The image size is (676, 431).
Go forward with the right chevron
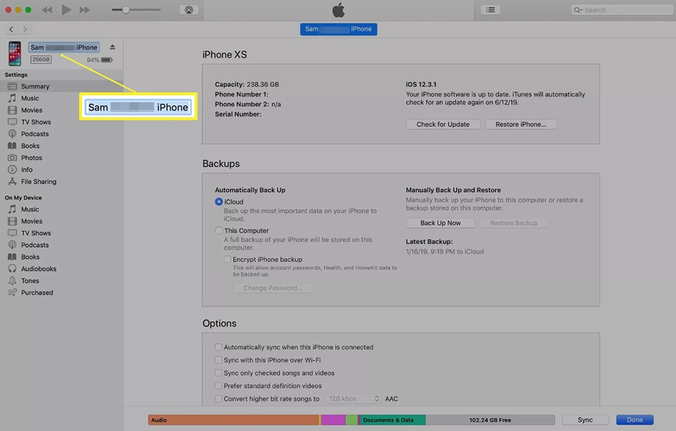coord(25,30)
